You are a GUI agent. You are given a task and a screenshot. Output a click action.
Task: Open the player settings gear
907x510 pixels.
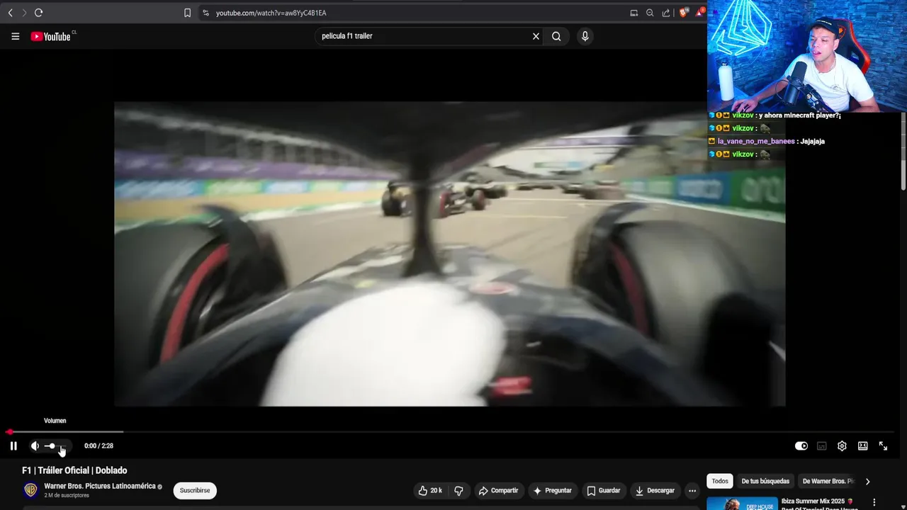click(x=842, y=446)
